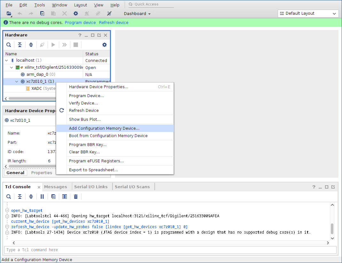Viewport: 342px width, 263px height.
Task: Copy Tcl Console contents icon
Action: click(x=53, y=197)
